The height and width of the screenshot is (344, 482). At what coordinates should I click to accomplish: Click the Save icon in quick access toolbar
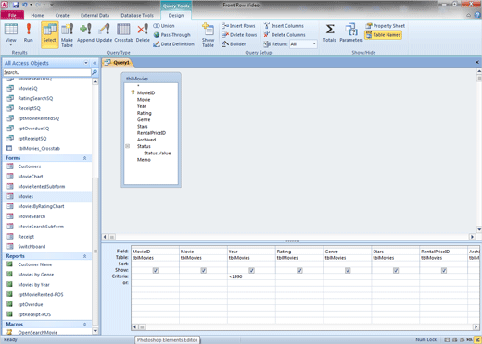click(x=16, y=5)
